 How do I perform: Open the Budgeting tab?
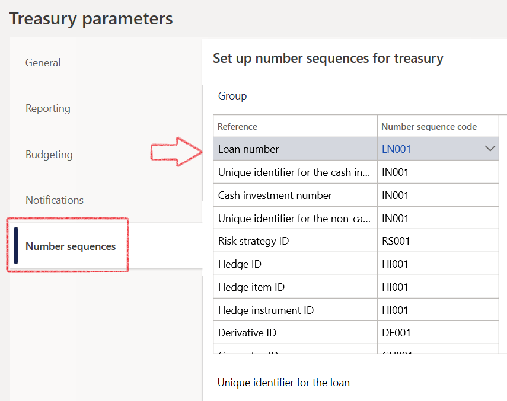point(49,155)
